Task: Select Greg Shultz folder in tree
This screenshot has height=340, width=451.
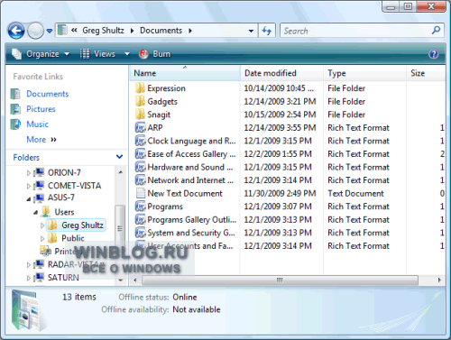Action: [82, 225]
